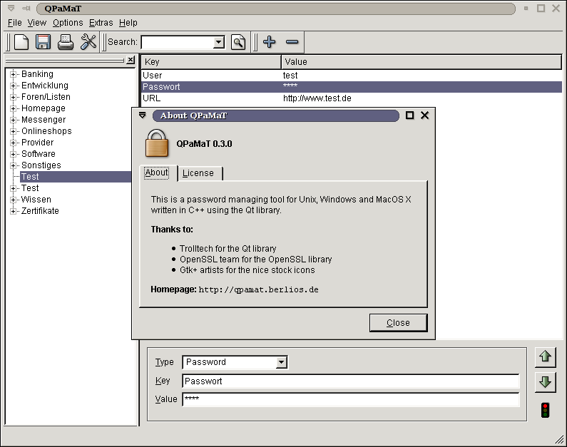Image resolution: width=567 pixels, height=447 pixels.
Task: Click the QPaMaT 0.3.0 version text
Action: pos(204,144)
